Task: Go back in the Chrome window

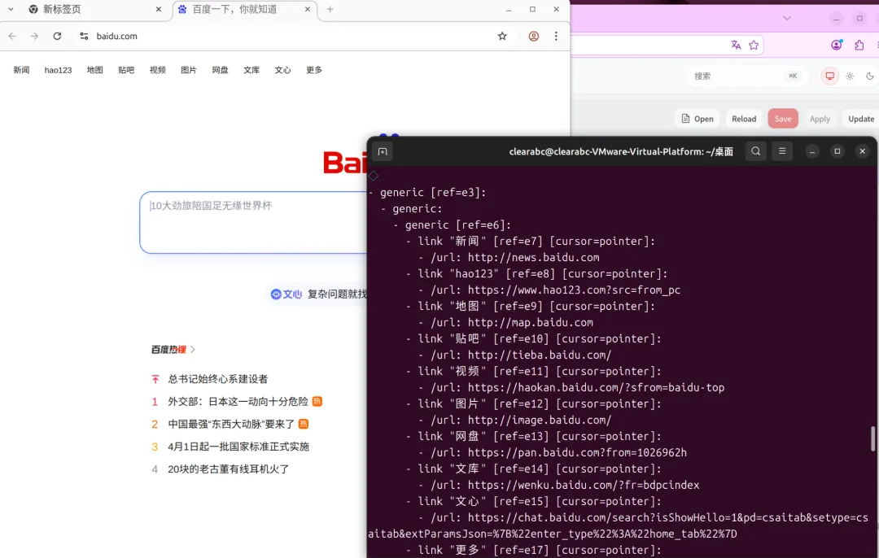Action: pos(12,36)
